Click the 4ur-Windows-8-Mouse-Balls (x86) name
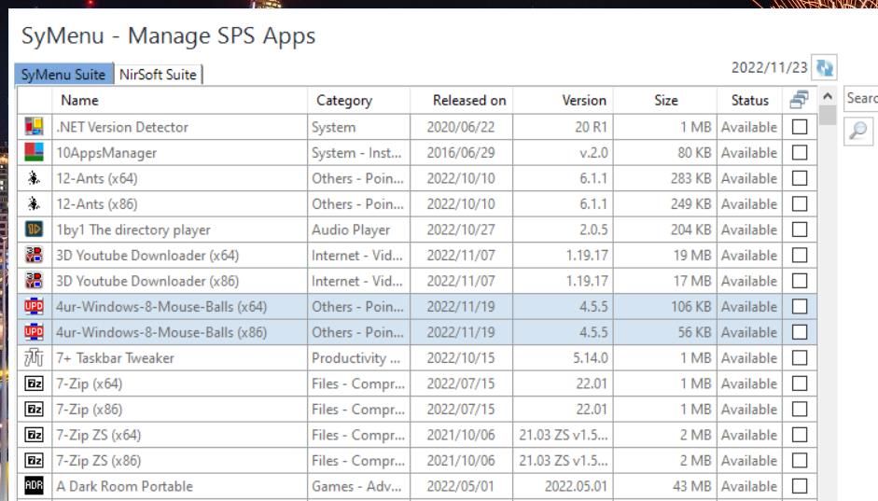The image size is (878, 501). click(x=161, y=332)
